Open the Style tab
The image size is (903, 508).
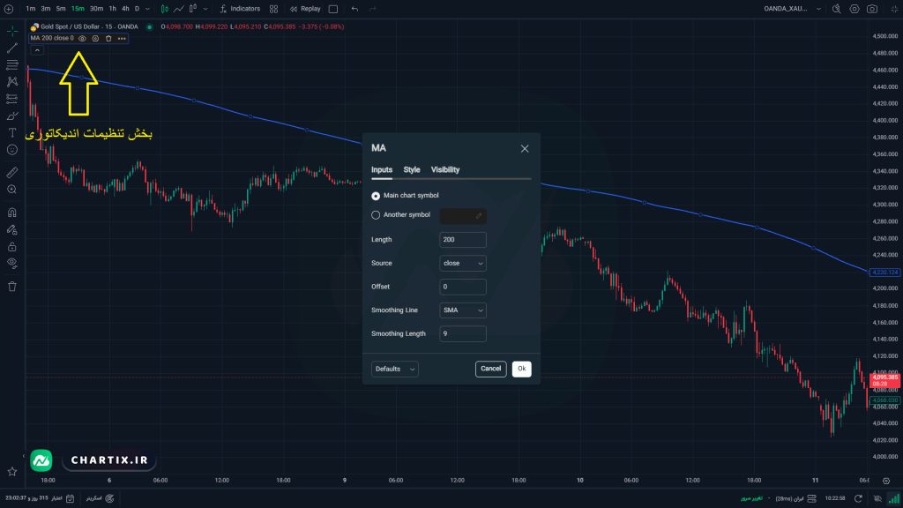[412, 170]
